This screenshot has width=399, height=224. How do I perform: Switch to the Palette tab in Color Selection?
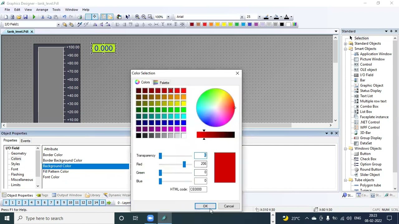(161, 83)
